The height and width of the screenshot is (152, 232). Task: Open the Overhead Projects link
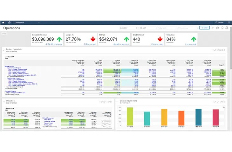click(10, 91)
